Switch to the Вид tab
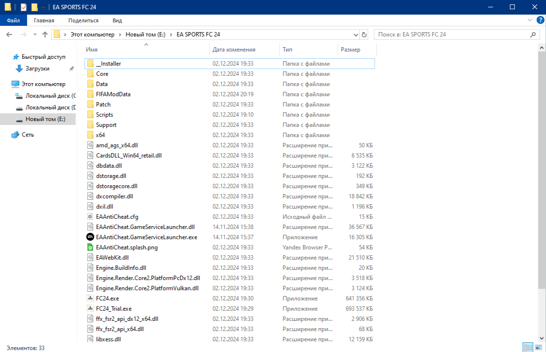Viewport: 546px width, 352px height. (x=117, y=20)
